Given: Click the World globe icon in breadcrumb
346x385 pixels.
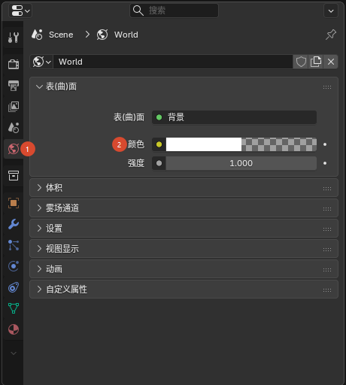Looking at the screenshot, I should tap(102, 35).
